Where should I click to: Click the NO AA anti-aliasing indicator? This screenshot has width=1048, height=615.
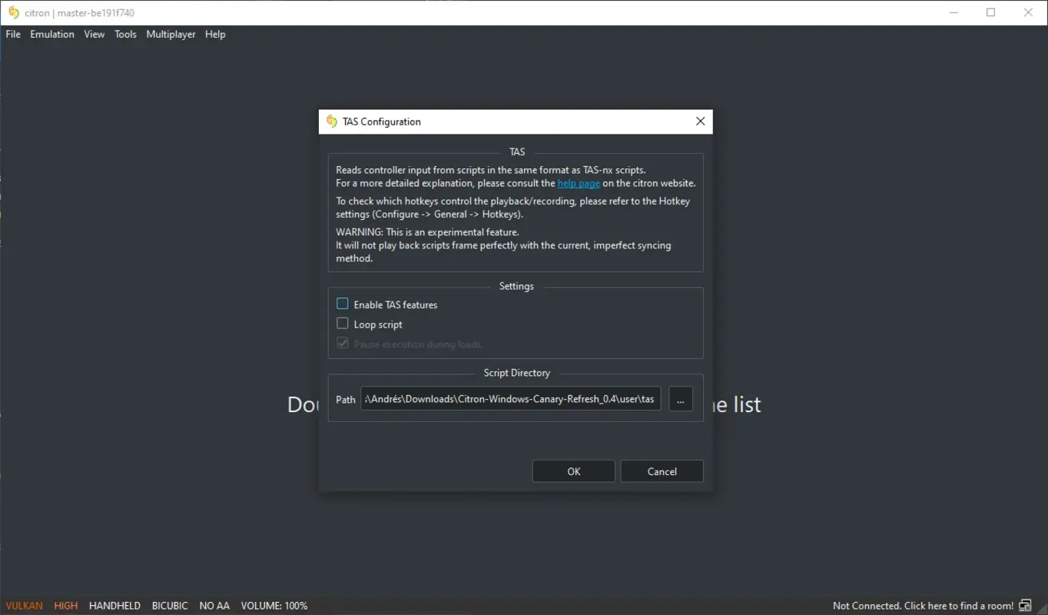pyautogui.click(x=214, y=605)
